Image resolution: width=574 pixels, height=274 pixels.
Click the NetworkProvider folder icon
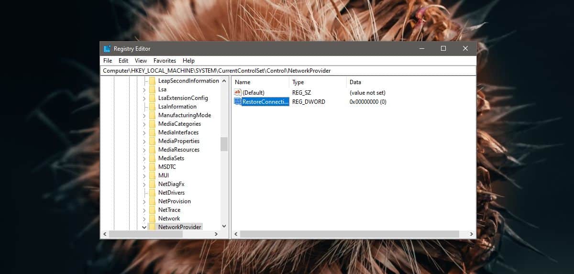153,227
